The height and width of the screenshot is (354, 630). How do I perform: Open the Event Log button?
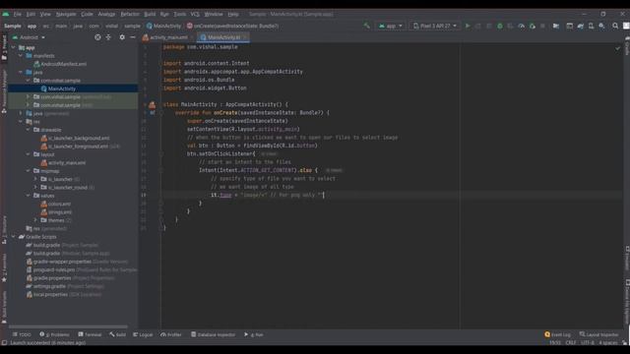558,334
